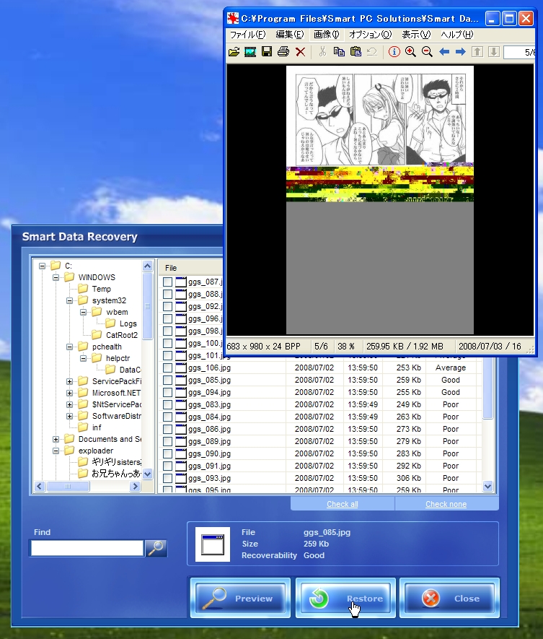Click the print icon in viewer toolbar
The image size is (543, 639).
point(283,52)
